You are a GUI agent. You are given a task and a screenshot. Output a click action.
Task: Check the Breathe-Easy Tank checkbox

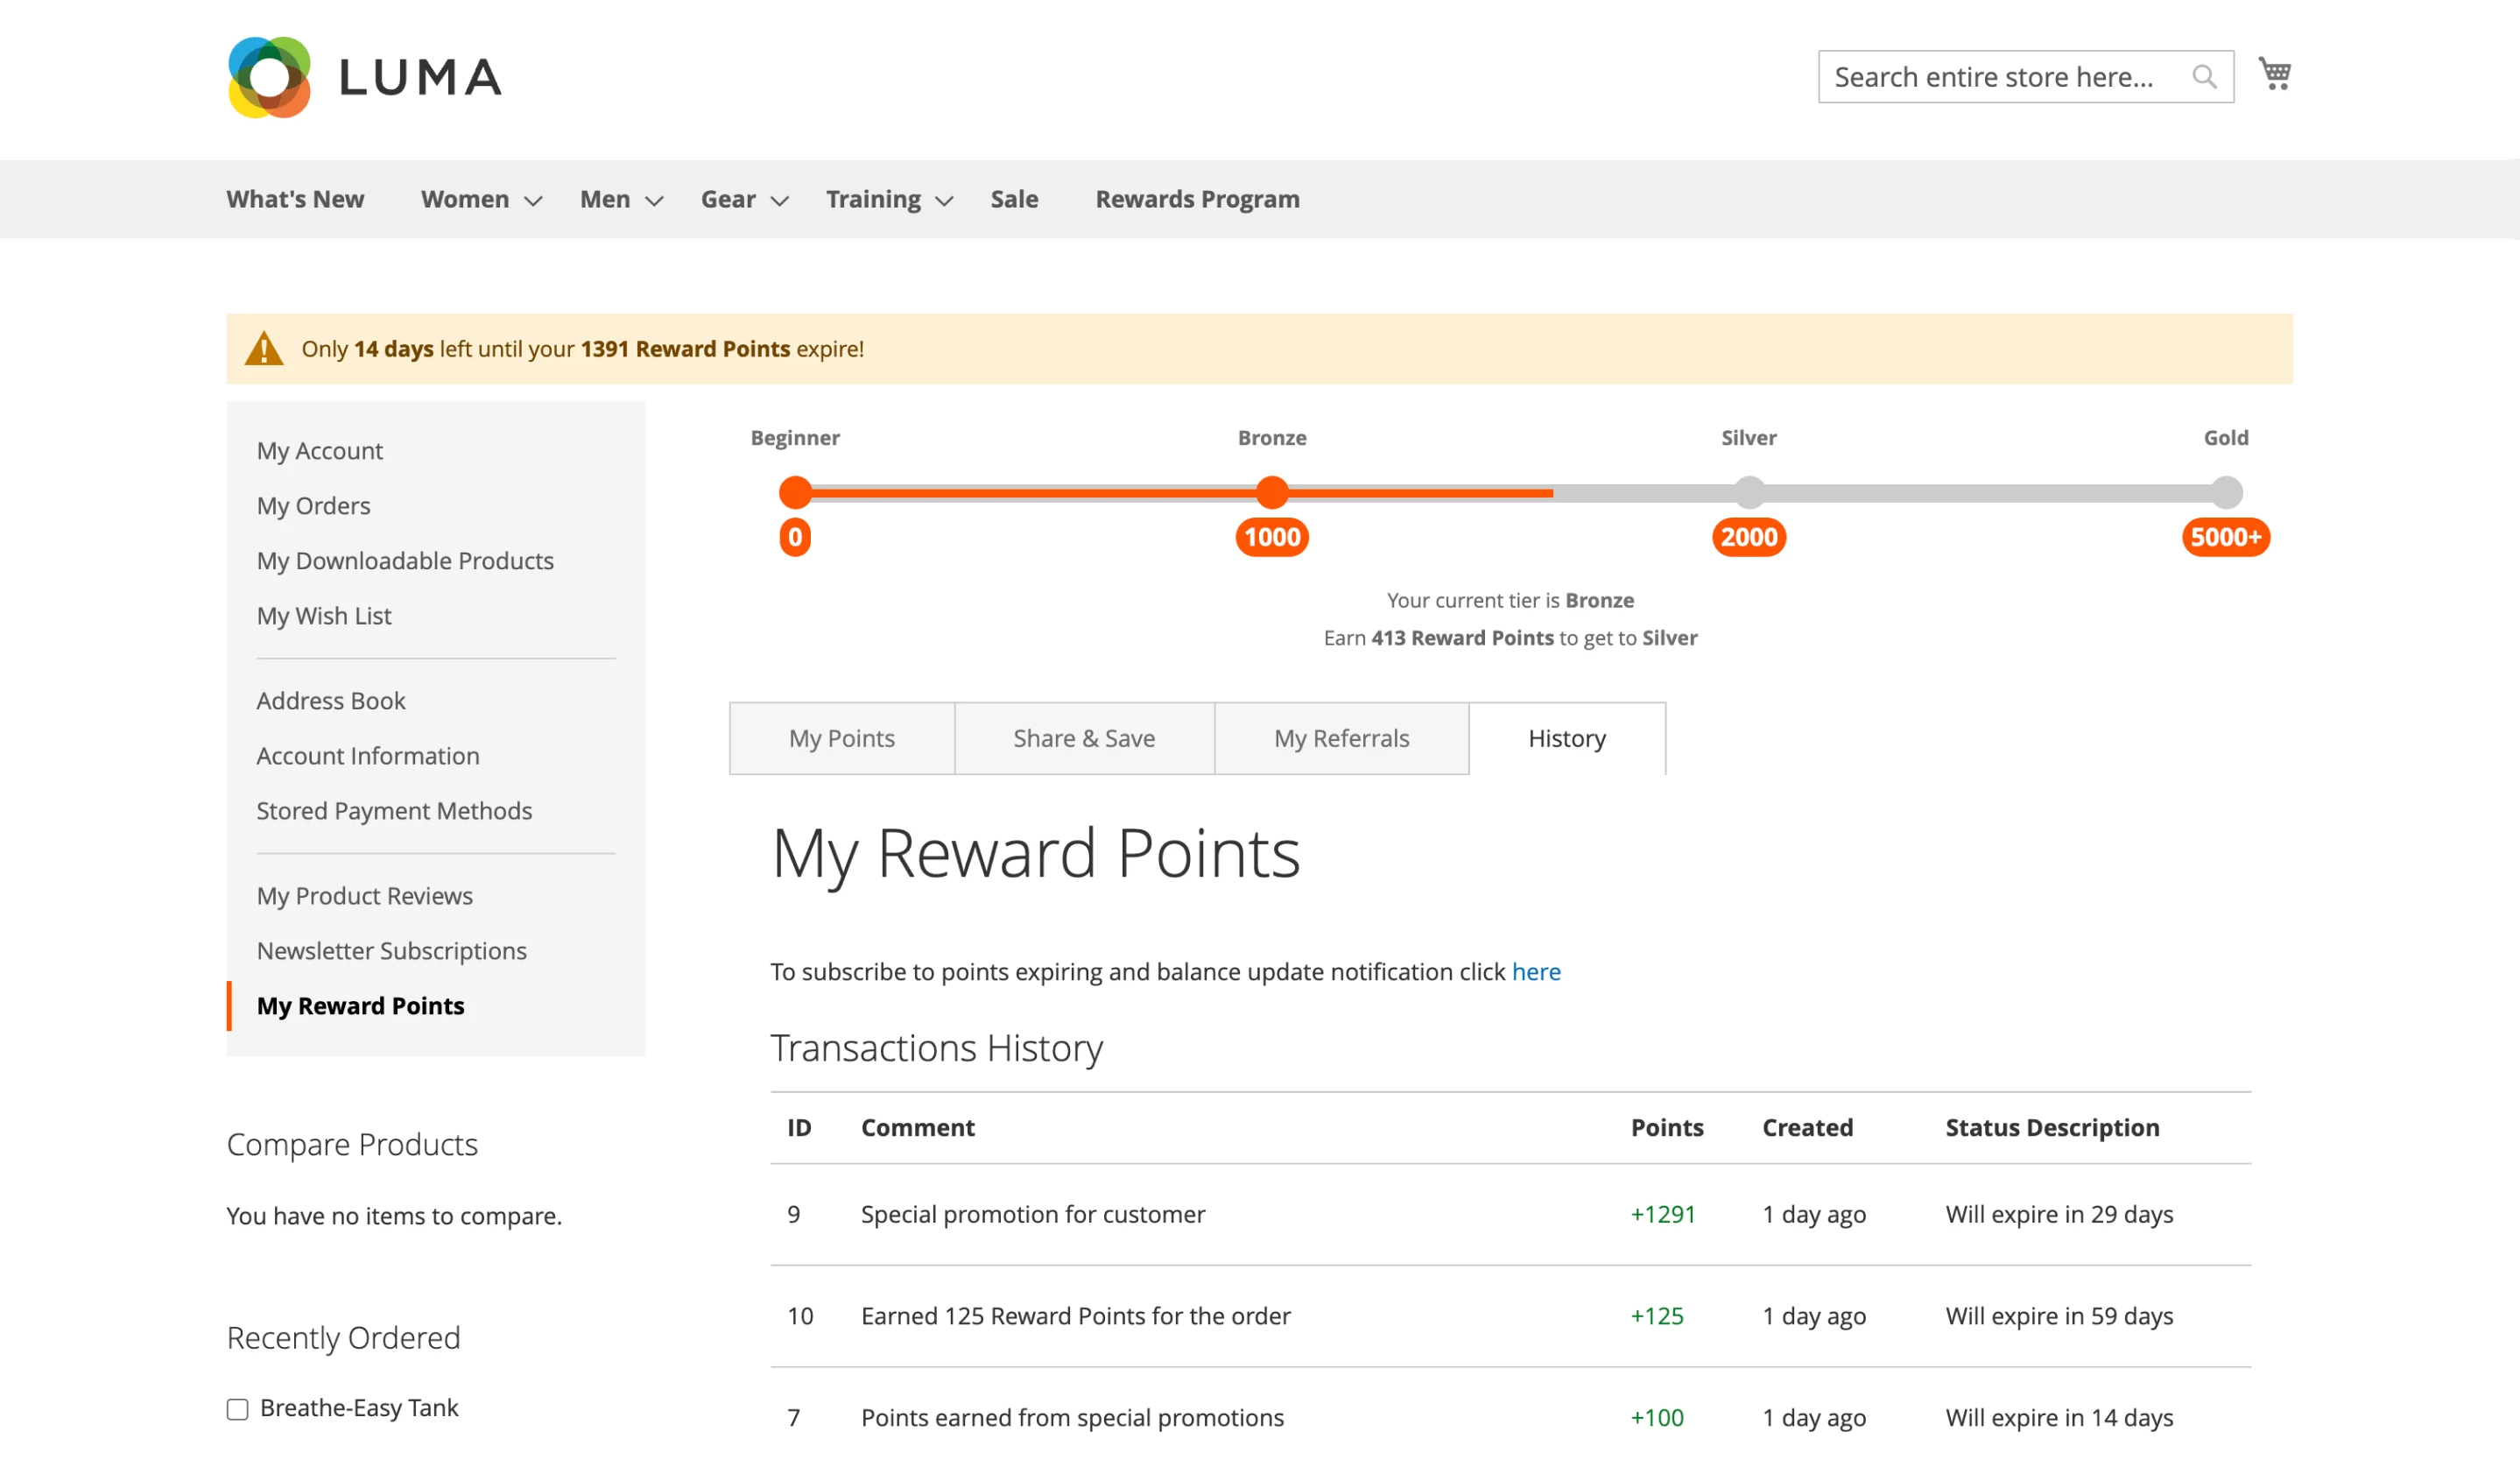[237, 1408]
